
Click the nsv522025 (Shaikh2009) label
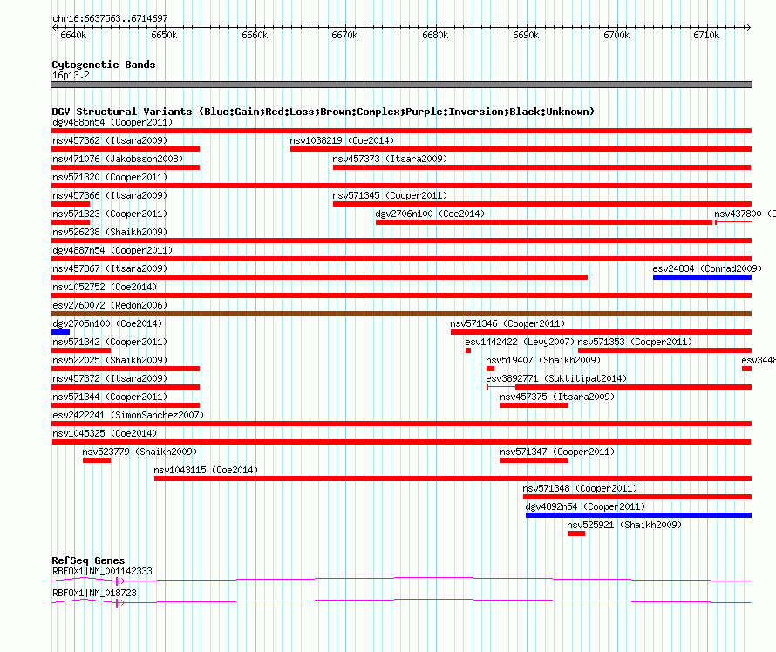pyautogui.click(x=110, y=360)
